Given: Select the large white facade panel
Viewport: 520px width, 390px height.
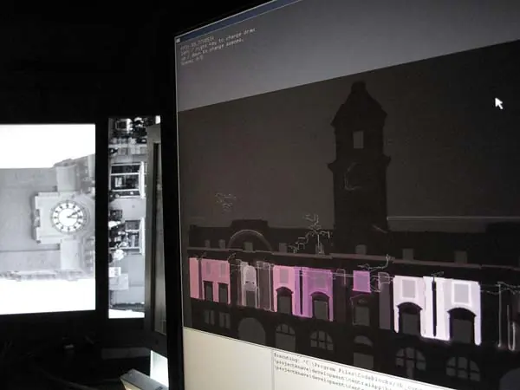Looking at the screenshot, I should click(411, 305).
